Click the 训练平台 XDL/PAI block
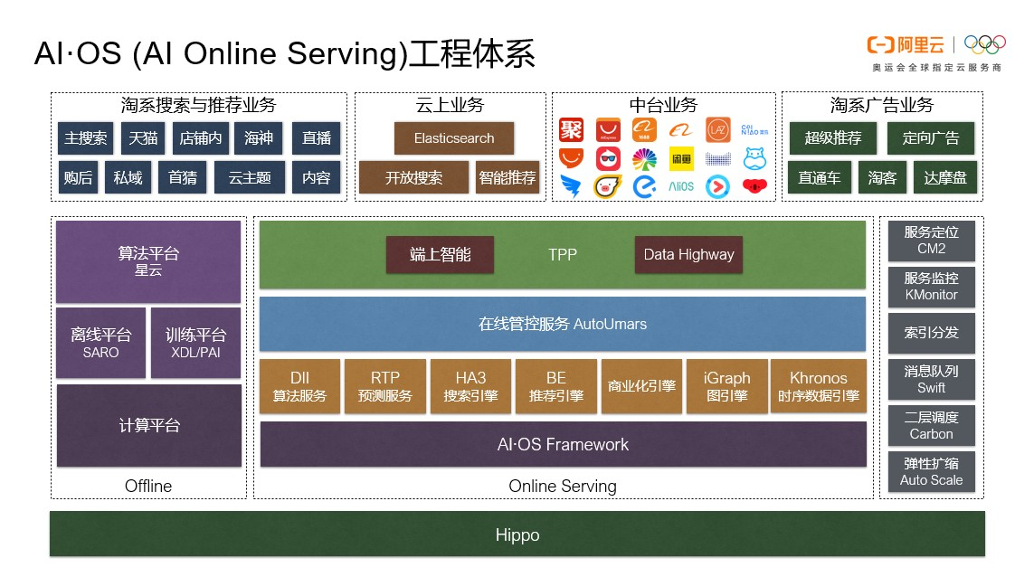The width and height of the screenshot is (1034, 577). pos(195,343)
